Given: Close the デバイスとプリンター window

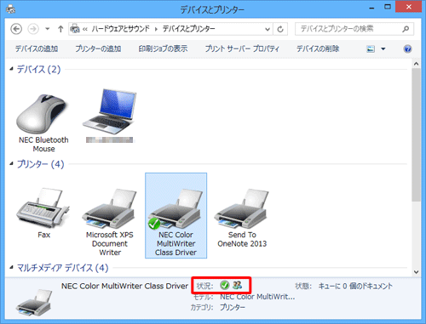Looking at the screenshot, I should pos(408,7).
